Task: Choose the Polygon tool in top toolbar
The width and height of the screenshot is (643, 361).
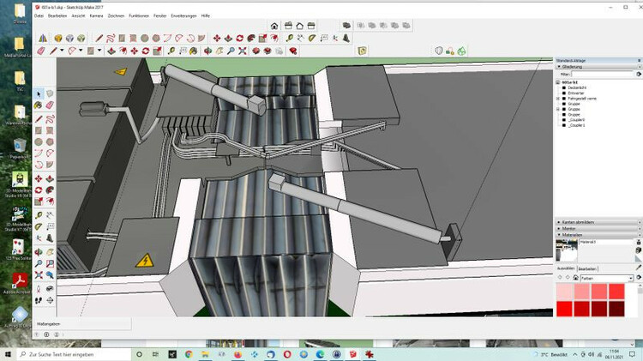Action: pos(156,38)
